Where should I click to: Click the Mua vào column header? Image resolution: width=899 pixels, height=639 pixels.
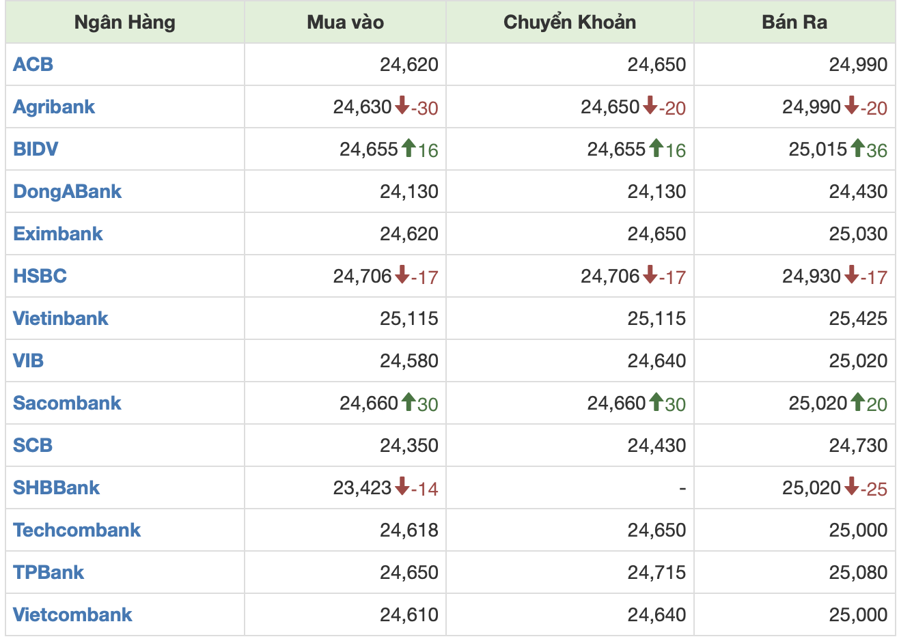coord(345,22)
